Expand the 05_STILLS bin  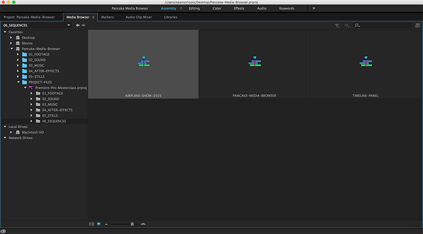point(31,116)
